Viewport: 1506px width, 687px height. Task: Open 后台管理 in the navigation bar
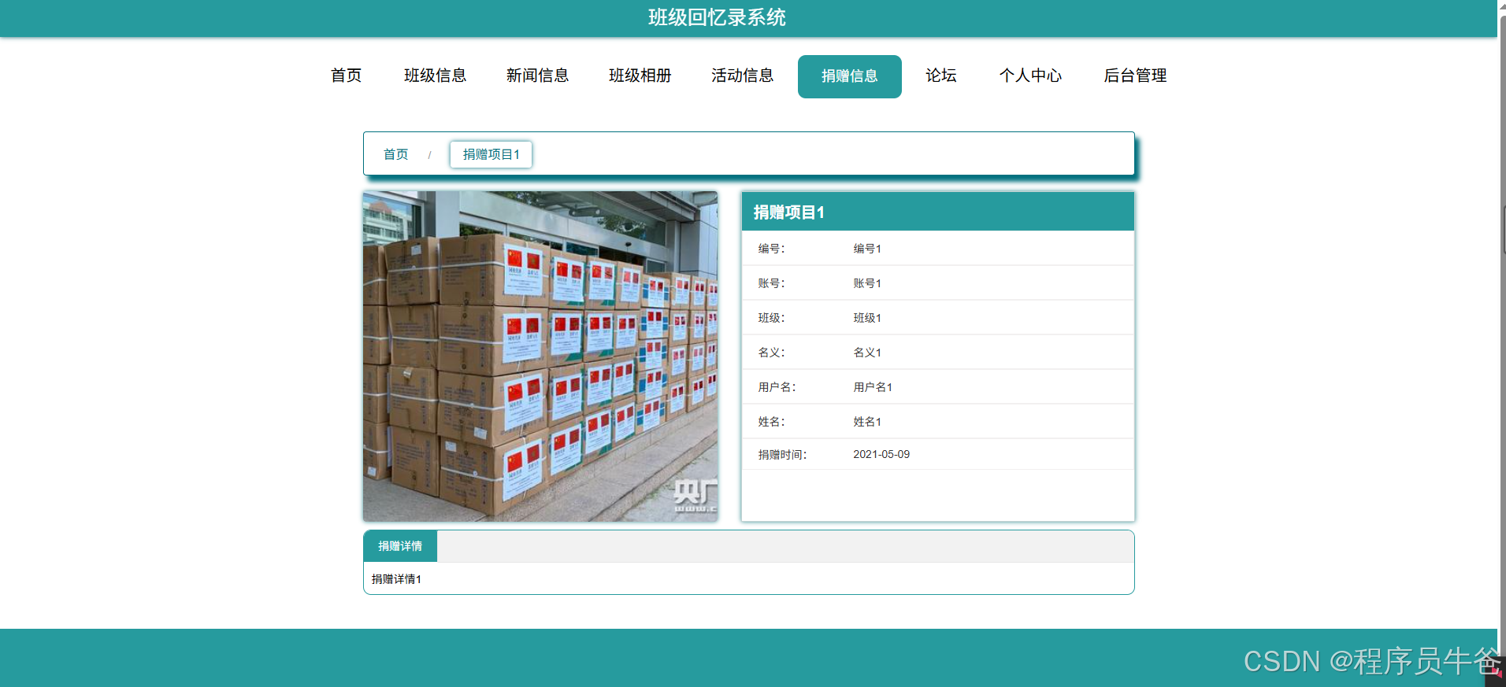tap(1135, 76)
